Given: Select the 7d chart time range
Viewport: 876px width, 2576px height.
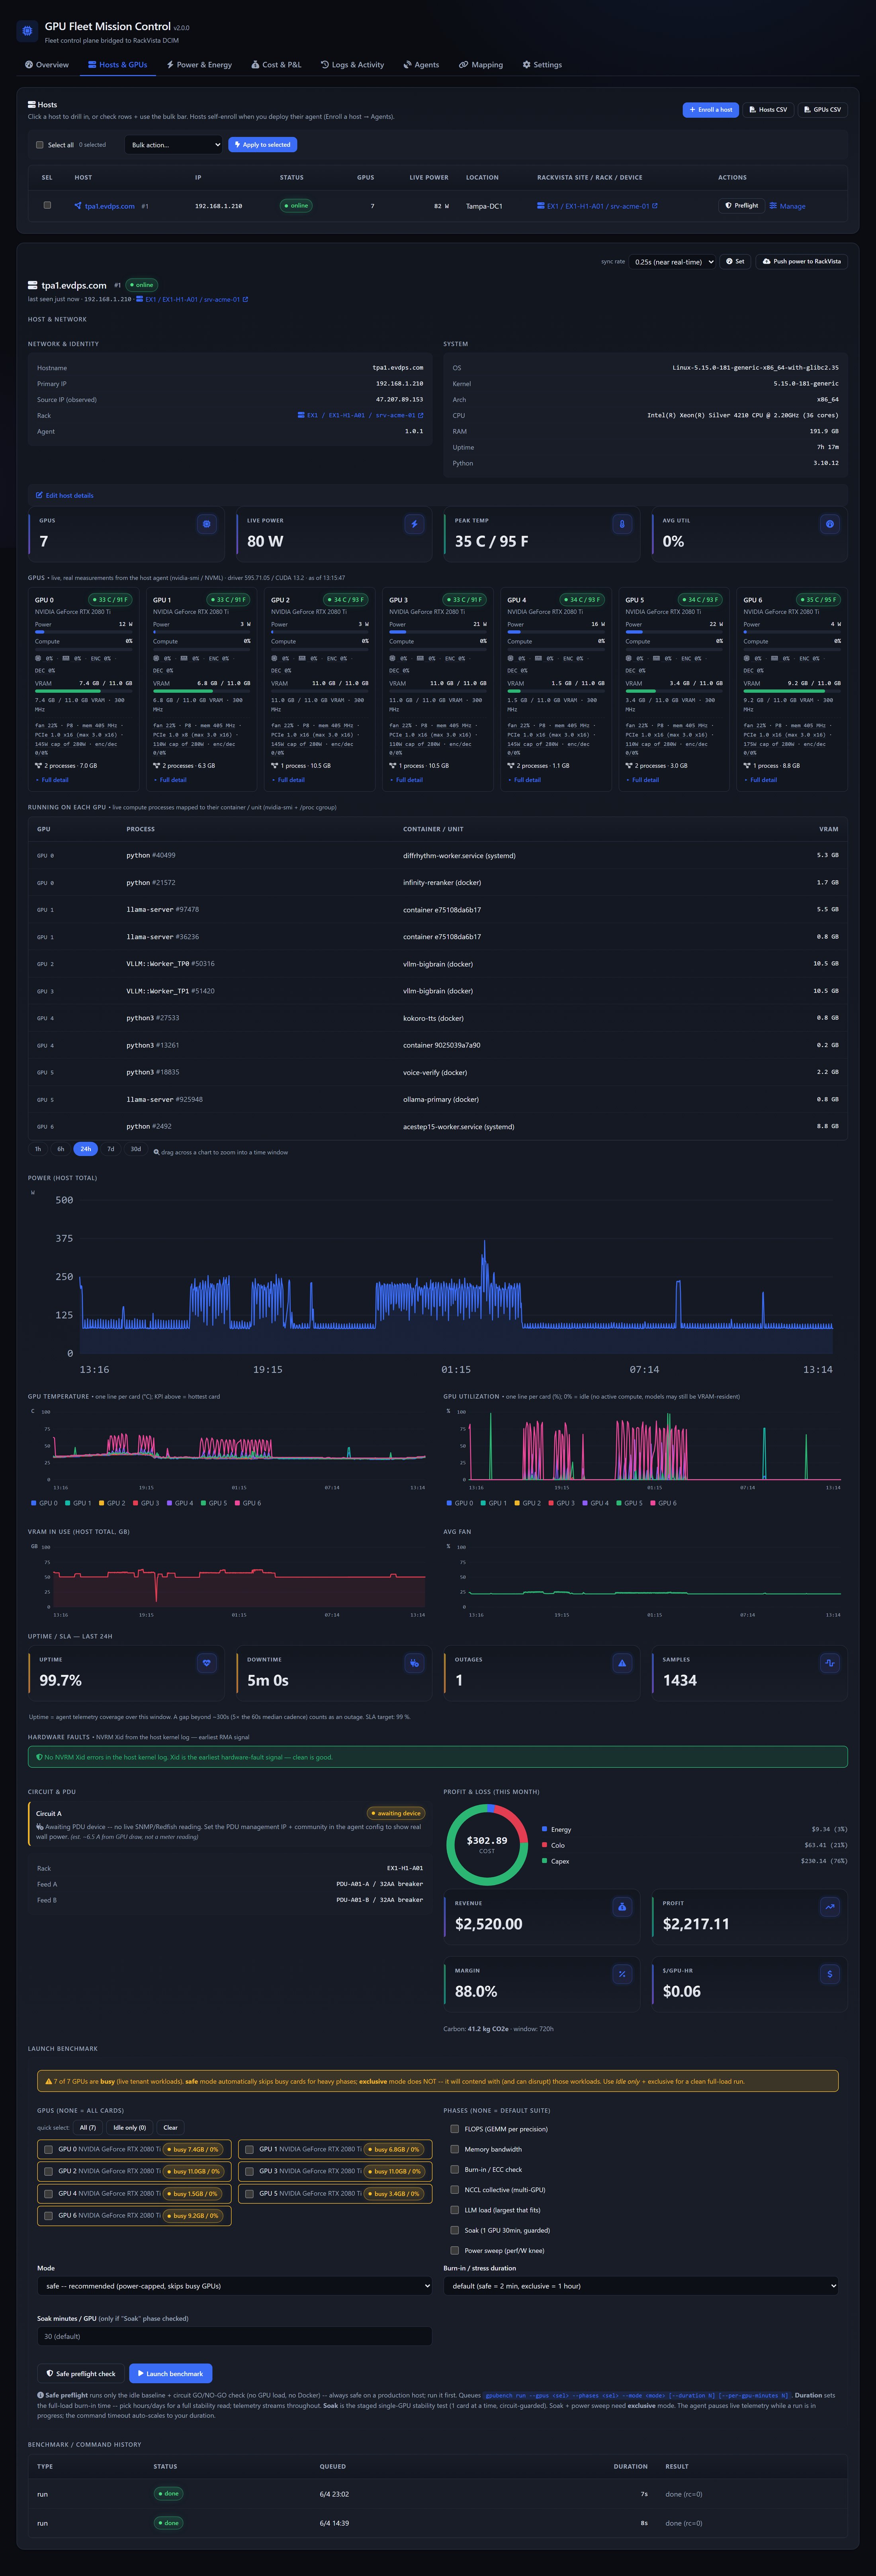Looking at the screenshot, I should [x=111, y=1149].
